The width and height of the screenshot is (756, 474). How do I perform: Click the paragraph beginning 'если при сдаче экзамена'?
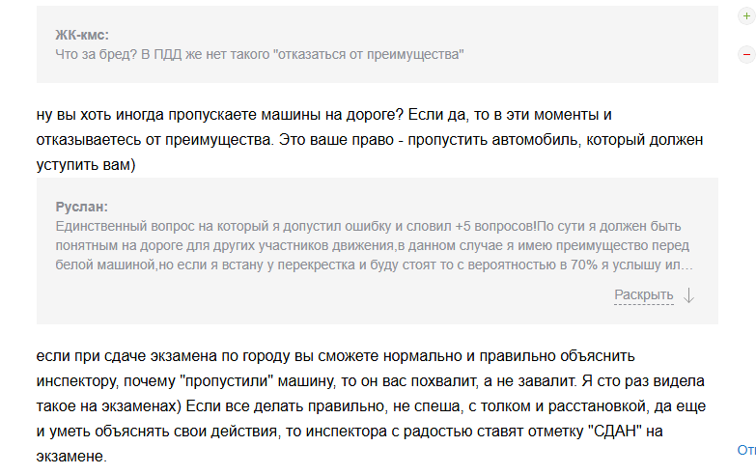pyautogui.click(x=371, y=406)
